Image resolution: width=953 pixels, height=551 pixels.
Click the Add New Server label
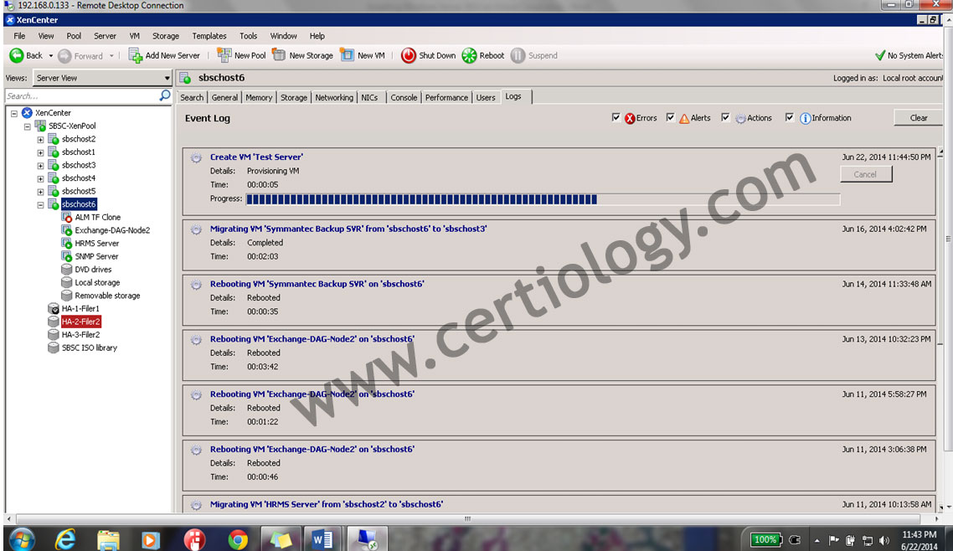[x=173, y=55]
